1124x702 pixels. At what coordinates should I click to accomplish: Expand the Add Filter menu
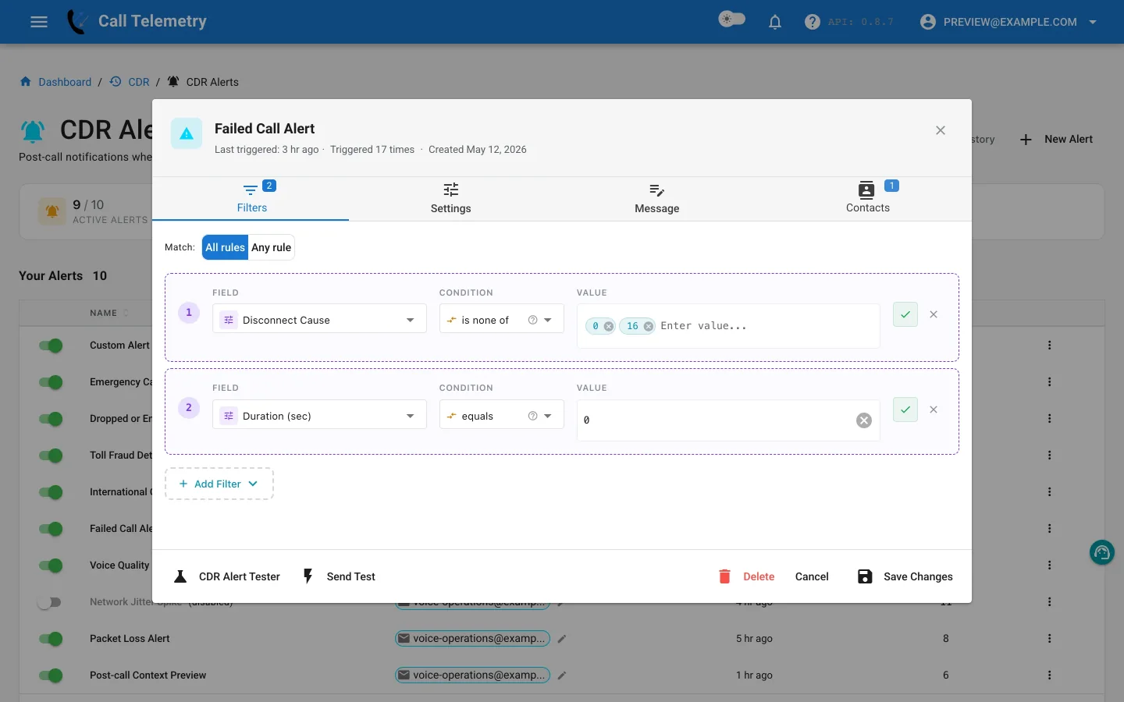tap(219, 484)
